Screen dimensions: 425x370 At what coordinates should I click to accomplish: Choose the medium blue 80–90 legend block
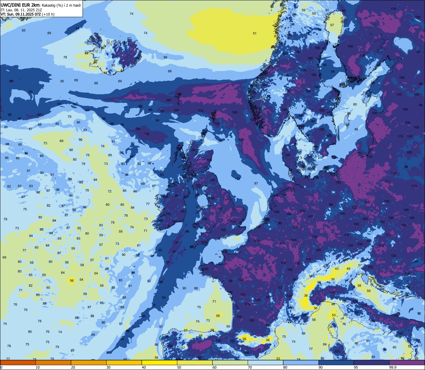coord(301,362)
